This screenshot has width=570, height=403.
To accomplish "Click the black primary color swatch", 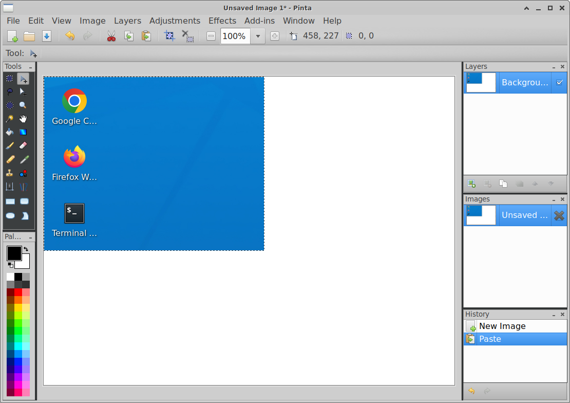I will pyautogui.click(x=14, y=253).
